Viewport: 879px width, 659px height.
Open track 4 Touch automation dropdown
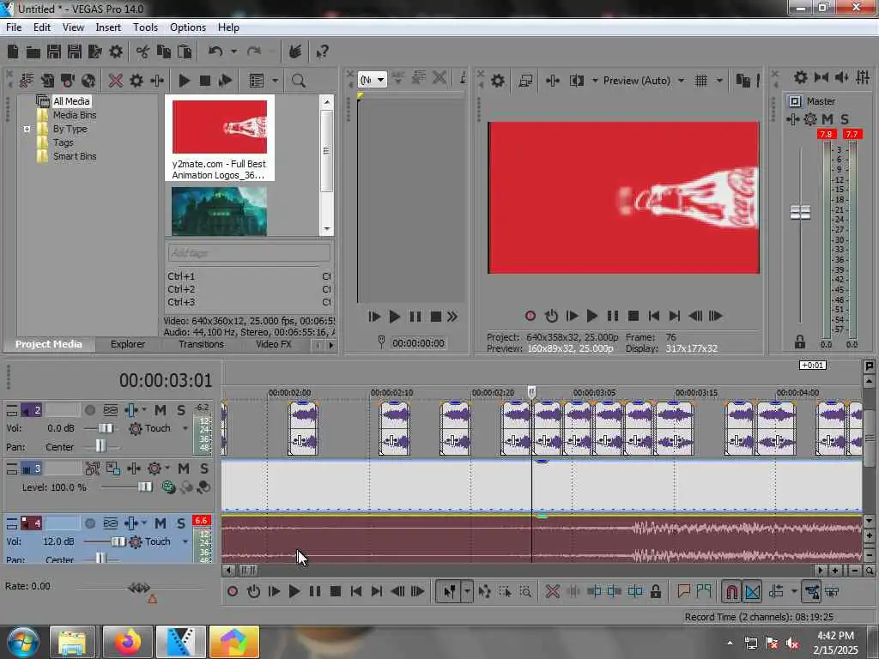pos(185,542)
